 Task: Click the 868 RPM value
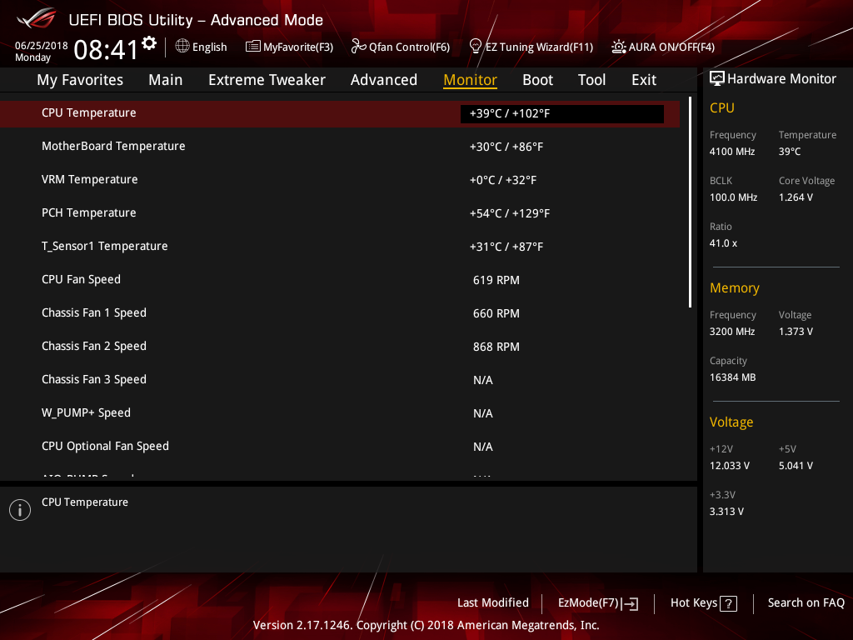coord(496,347)
